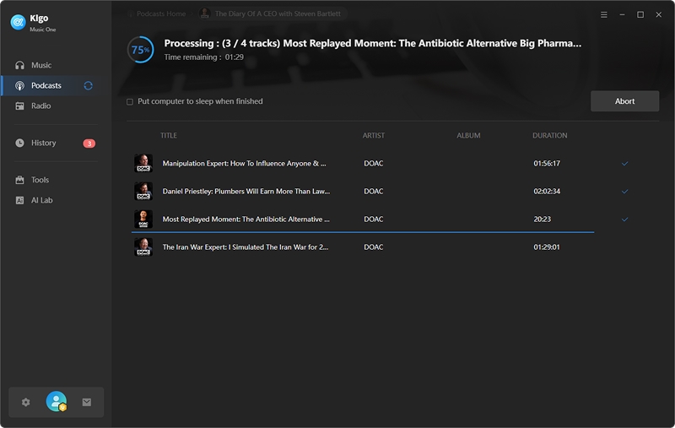Image resolution: width=675 pixels, height=428 pixels.
Task: Select Most Replayed Moment track thumbnail
Action: pos(143,219)
